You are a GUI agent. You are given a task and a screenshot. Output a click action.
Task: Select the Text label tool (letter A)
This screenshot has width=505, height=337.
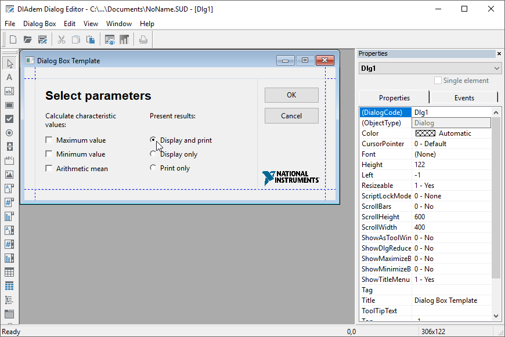(x=9, y=77)
